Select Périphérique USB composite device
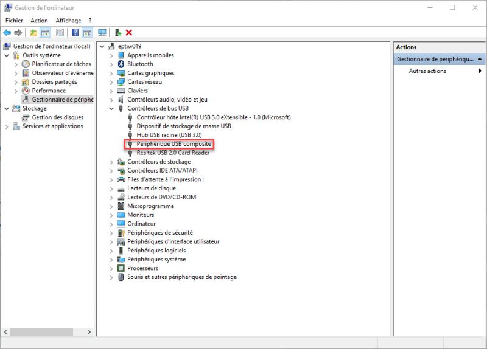 coord(173,144)
